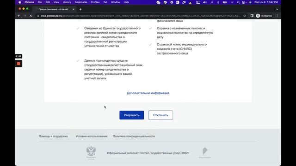This screenshot has width=296, height=166.
Task: Click the Отклонить button
Action: point(160,115)
